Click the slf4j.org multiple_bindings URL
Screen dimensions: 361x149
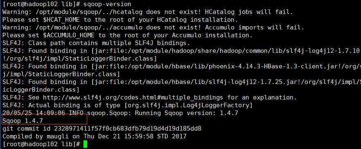click(133, 97)
